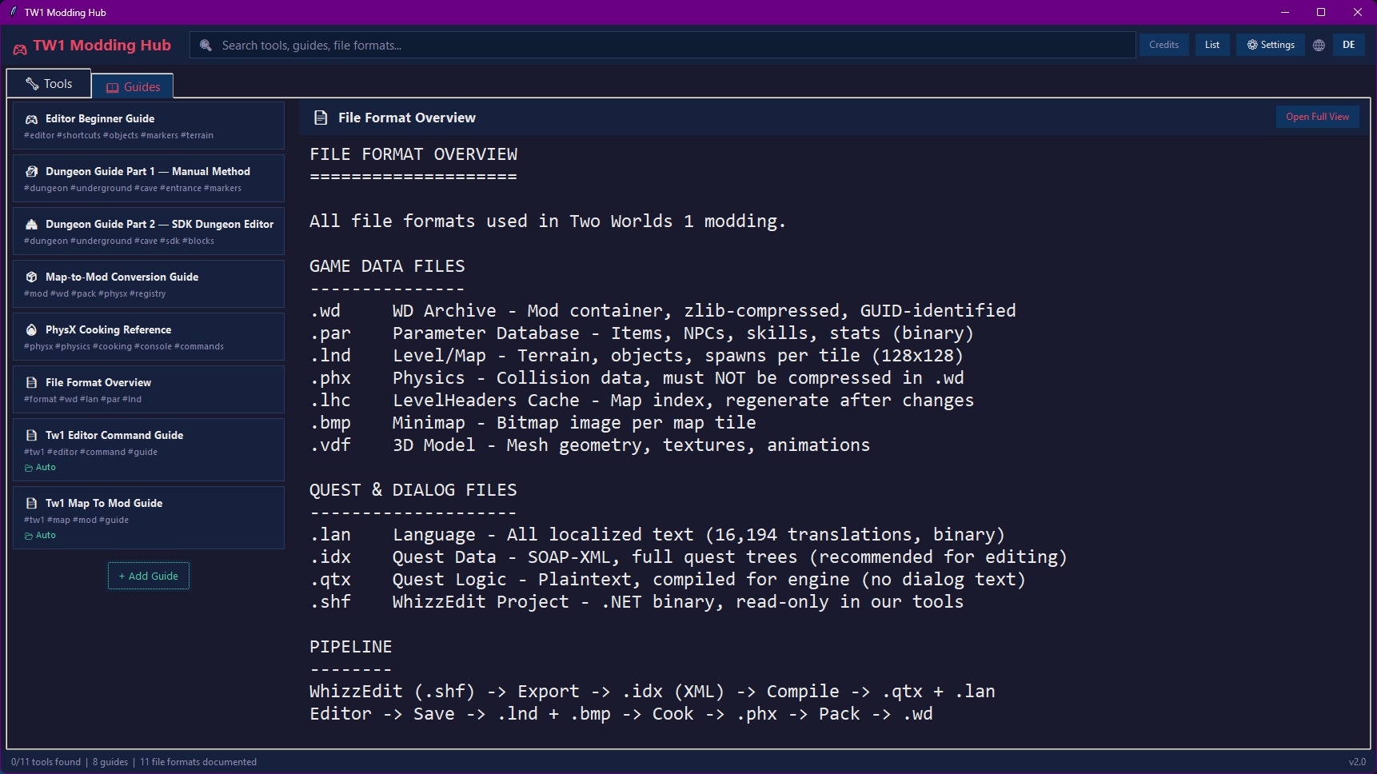Image resolution: width=1377 pixels, height=774 pixels.
Task: Add a new guide with Add Guide
Action: click(x=149, y=576)
